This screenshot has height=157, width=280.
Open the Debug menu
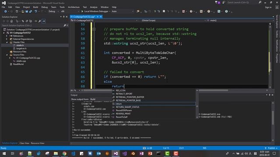click(x=45, y=7)
